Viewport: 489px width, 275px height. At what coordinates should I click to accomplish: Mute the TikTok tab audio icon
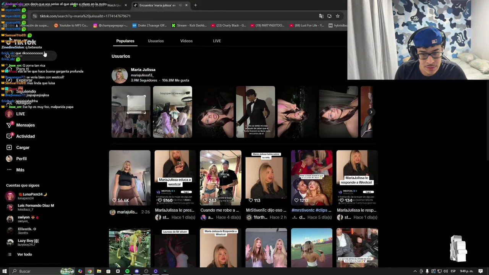(180, 5)
